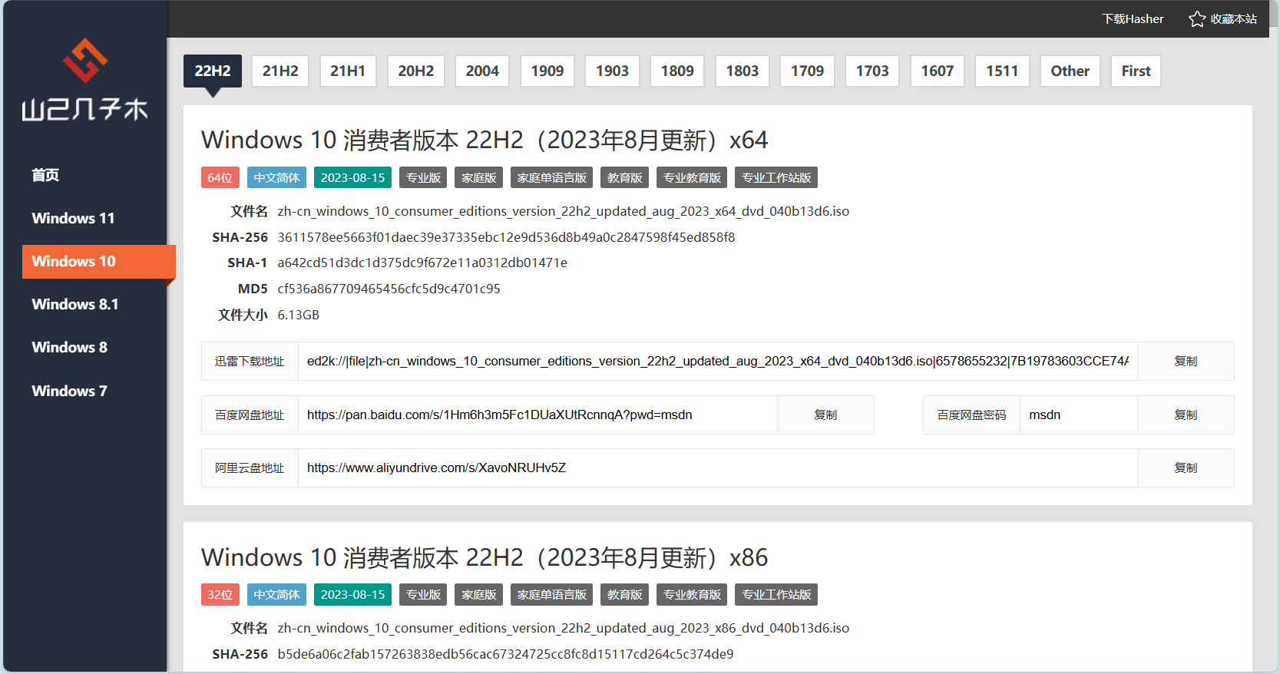Click the MD5 hash value cf536a86…
The height and width of the screenshot is (674, 1280).
[x=389, y=289]
